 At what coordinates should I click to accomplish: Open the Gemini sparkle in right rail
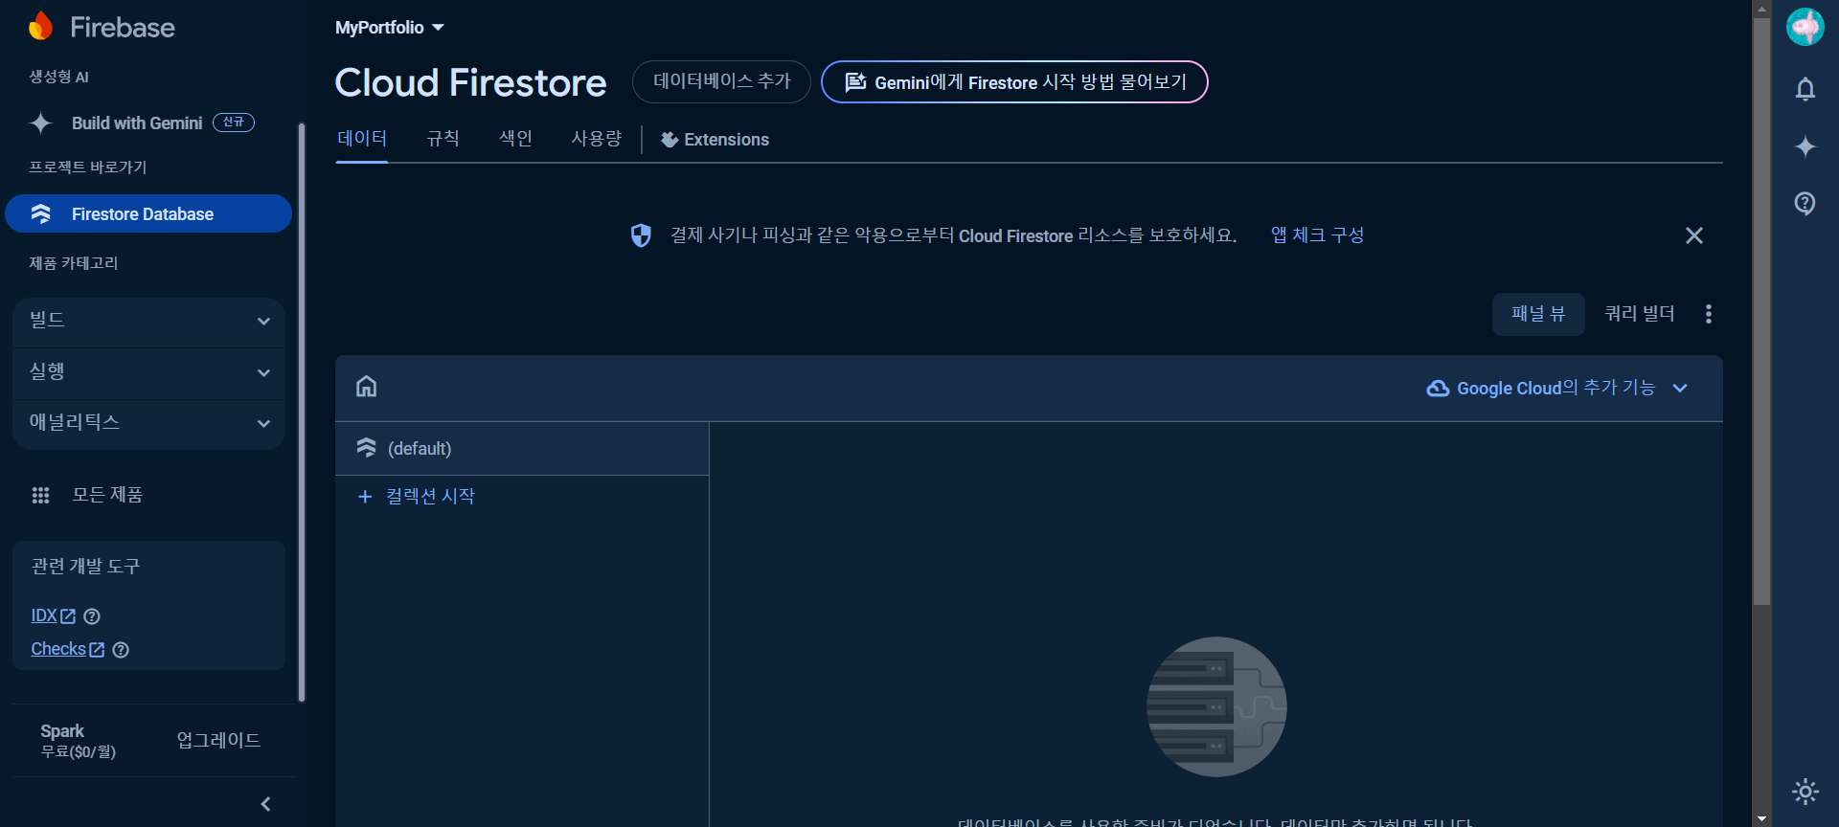click(1805, 146)
